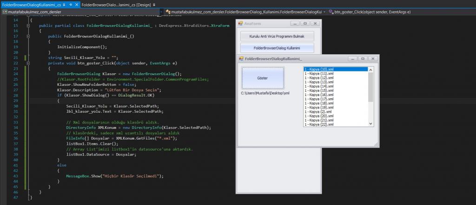476x205 pixels.
Task: Click the lock icon on the .cs tab
Action: [x=64, y=5]
